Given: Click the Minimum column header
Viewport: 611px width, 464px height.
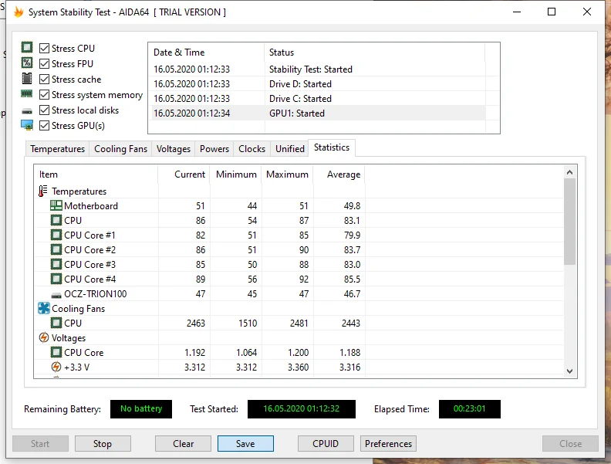Looking at the screenshot, I should (236, 174).
